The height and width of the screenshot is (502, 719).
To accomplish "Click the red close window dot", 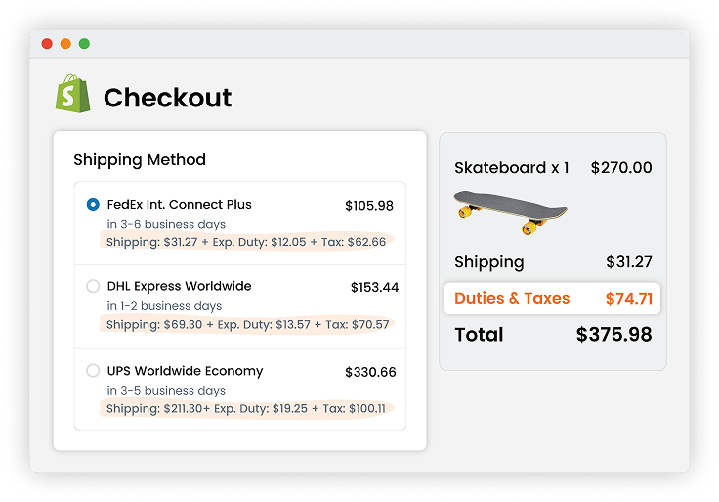I will [46, 44].
